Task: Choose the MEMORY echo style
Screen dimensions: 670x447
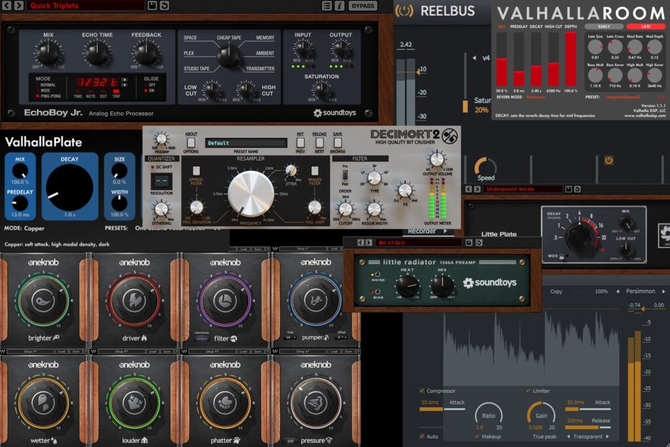Action: (x=265, y=37)
